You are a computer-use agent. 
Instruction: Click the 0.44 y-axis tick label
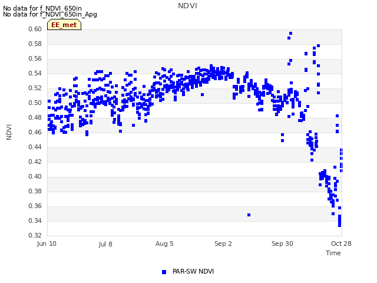pos(35,147)
